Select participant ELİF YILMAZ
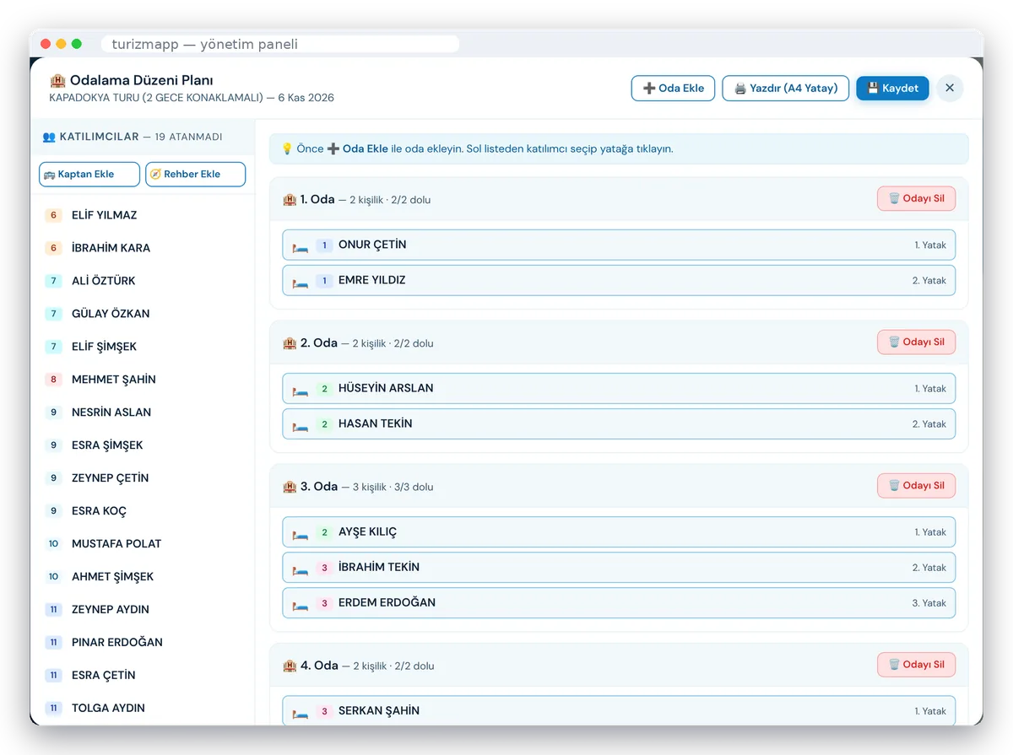Image resolution: width=1013 pixels, height=755 pixels. (142, 215)
